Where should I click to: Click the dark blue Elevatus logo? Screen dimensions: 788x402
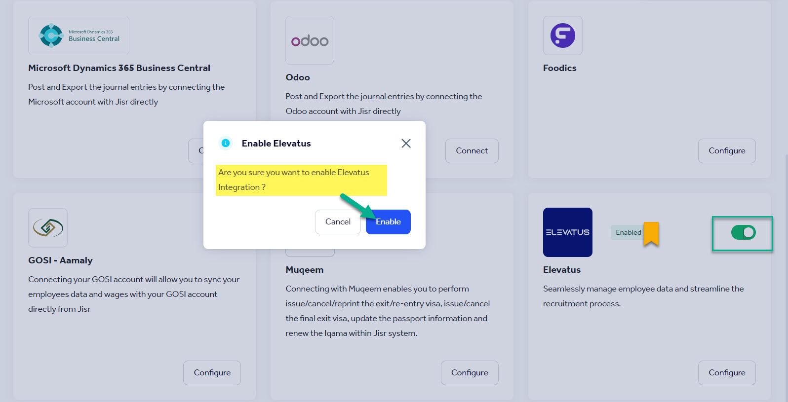[567, 232]
